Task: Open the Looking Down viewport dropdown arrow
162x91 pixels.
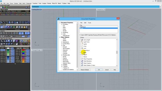Action: click(41, 10)
